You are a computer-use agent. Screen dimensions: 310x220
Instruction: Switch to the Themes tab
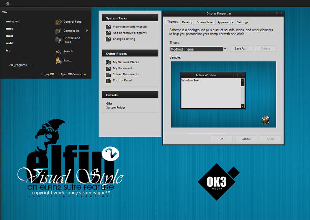coord(173,22)
